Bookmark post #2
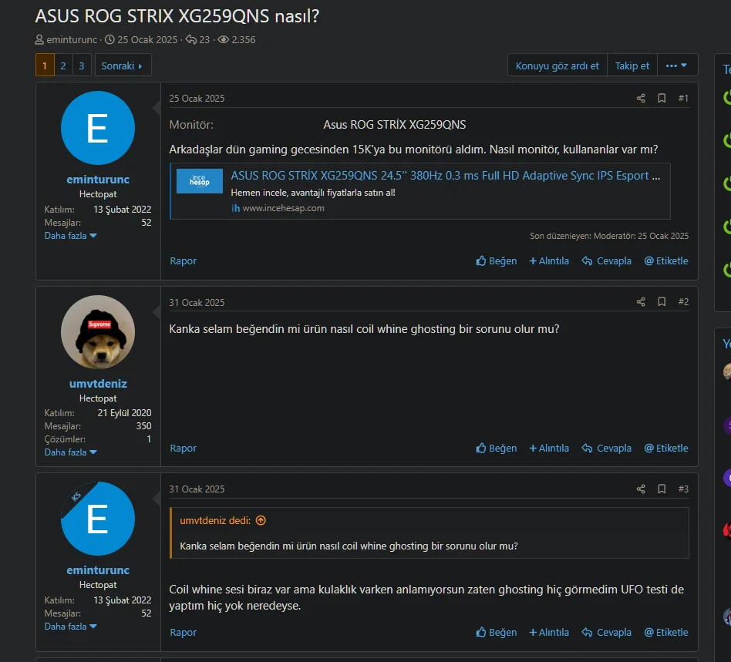 point(662,302)
